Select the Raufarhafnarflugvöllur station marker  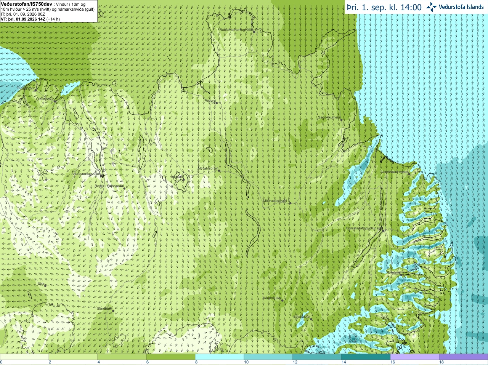coord(254,32)
